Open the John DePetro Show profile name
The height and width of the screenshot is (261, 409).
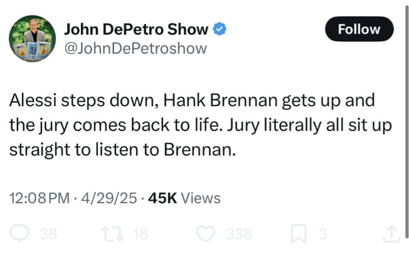[137, 29]
